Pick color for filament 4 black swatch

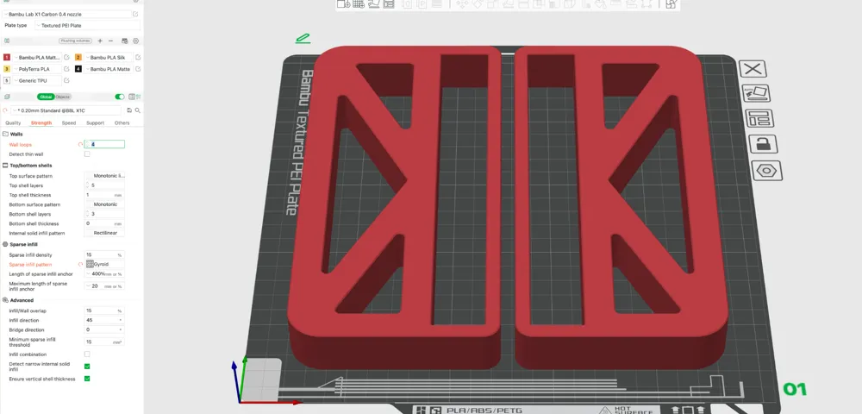click(78, 69)
